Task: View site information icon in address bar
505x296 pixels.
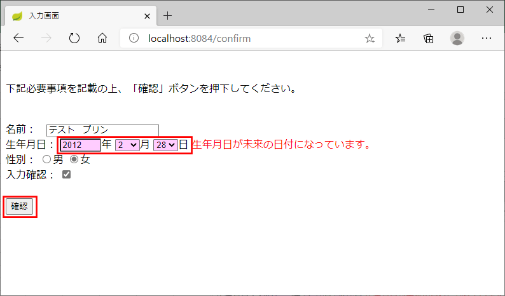Action: click(134, 38)
